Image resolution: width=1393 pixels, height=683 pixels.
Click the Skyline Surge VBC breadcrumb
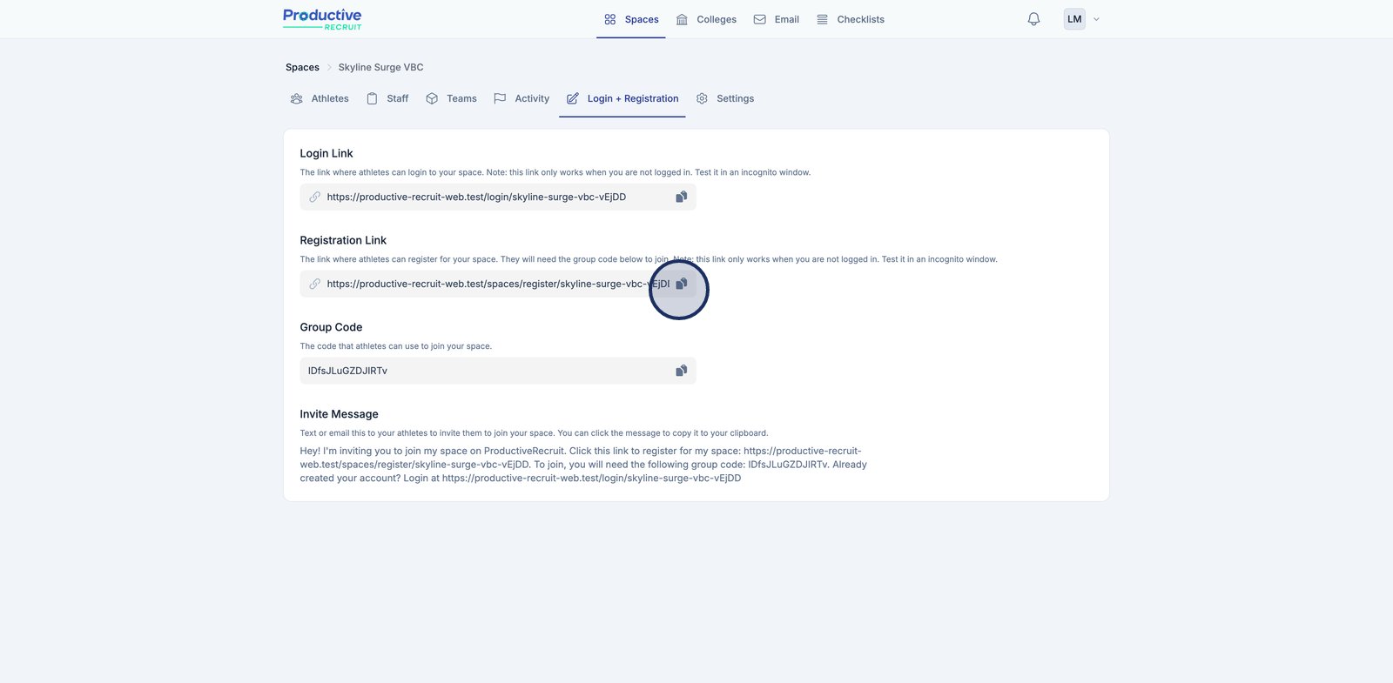point(380,67)
